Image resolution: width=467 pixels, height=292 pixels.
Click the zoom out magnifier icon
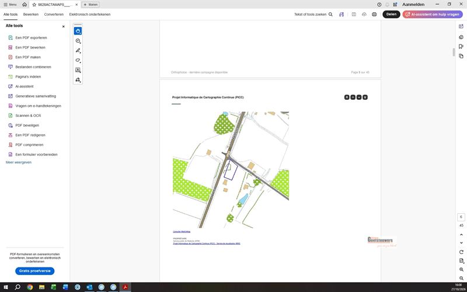(x=461, y=279)
